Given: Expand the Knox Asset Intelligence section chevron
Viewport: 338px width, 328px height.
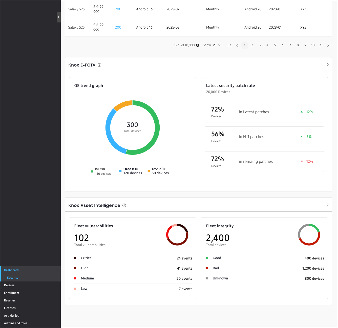Looking at the screenshot, I should [x=327, y=205].
